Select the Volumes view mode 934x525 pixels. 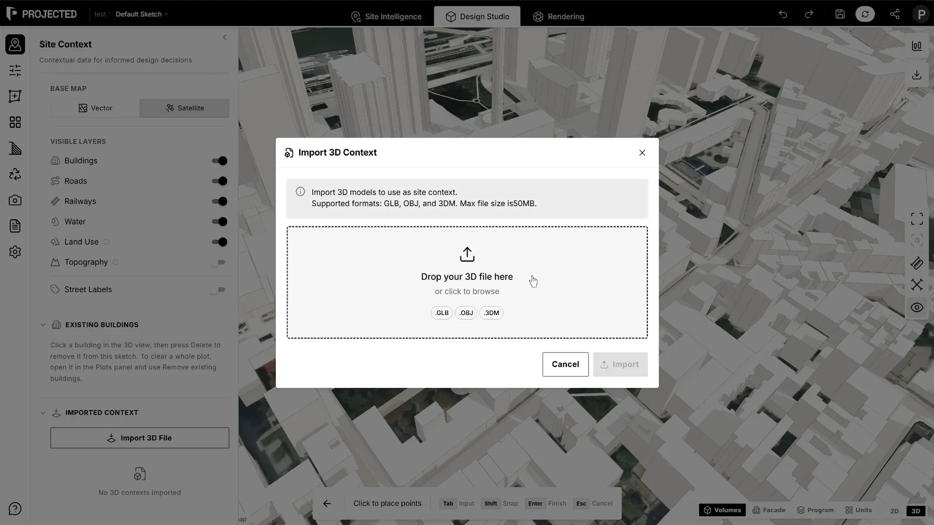(722, 510)
